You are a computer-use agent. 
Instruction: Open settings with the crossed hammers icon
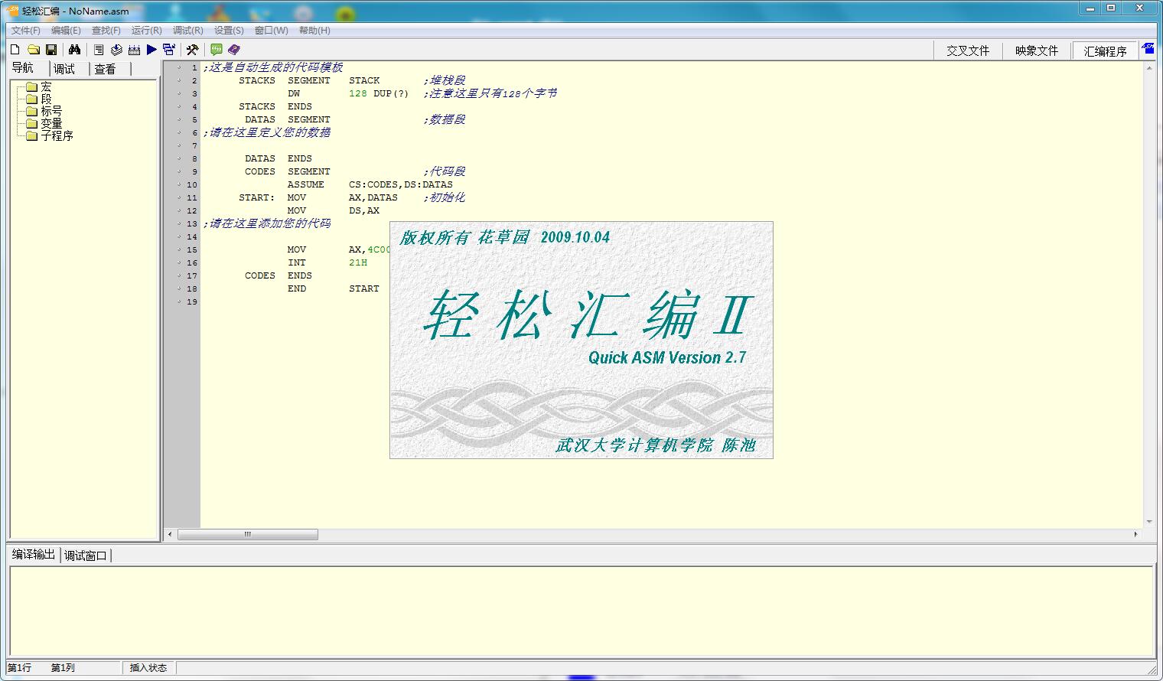tap(193, 50)
